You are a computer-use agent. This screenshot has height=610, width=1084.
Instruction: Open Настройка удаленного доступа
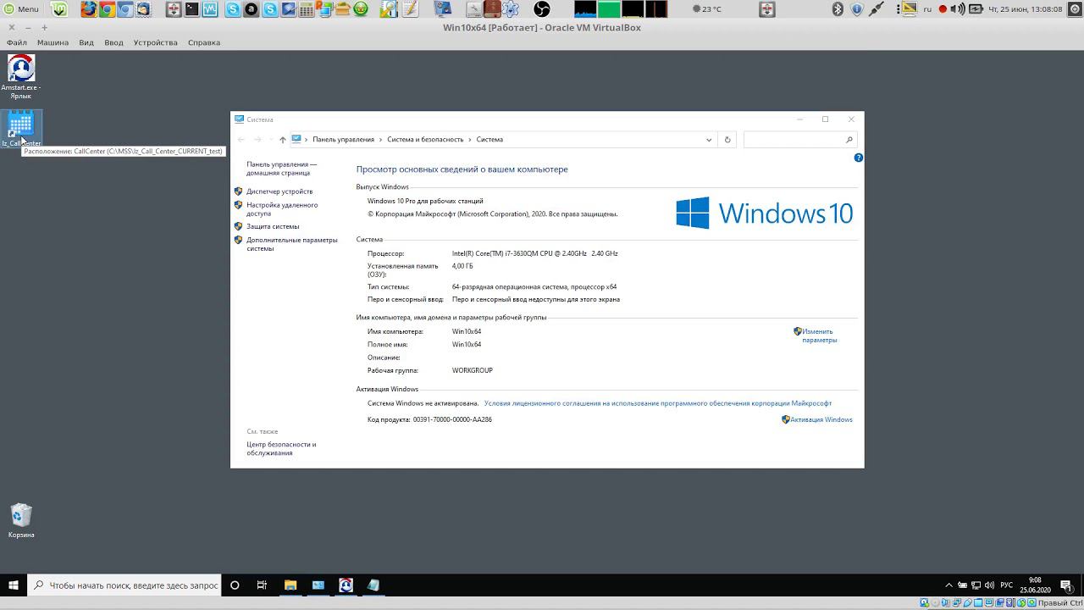pyautogui.click(x=282, y=209)
